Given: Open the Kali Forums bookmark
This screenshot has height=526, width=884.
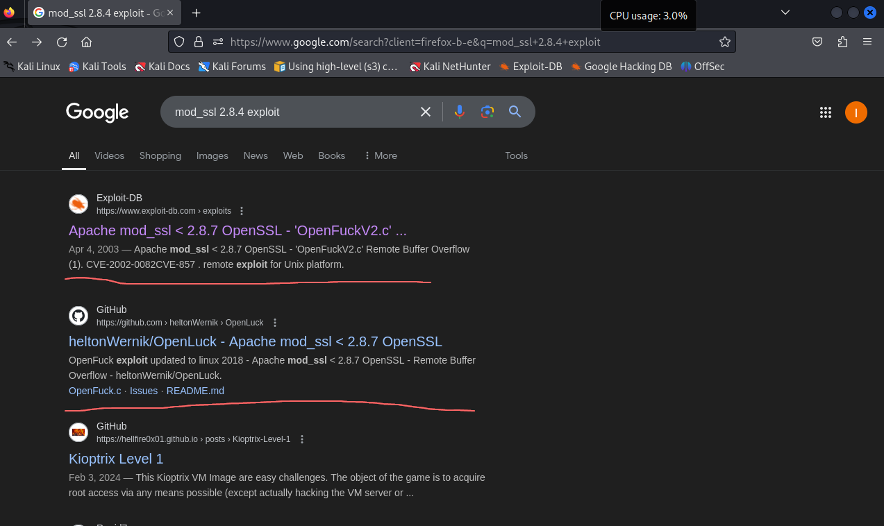Looking at the screenshot, I should click(232, 67).
